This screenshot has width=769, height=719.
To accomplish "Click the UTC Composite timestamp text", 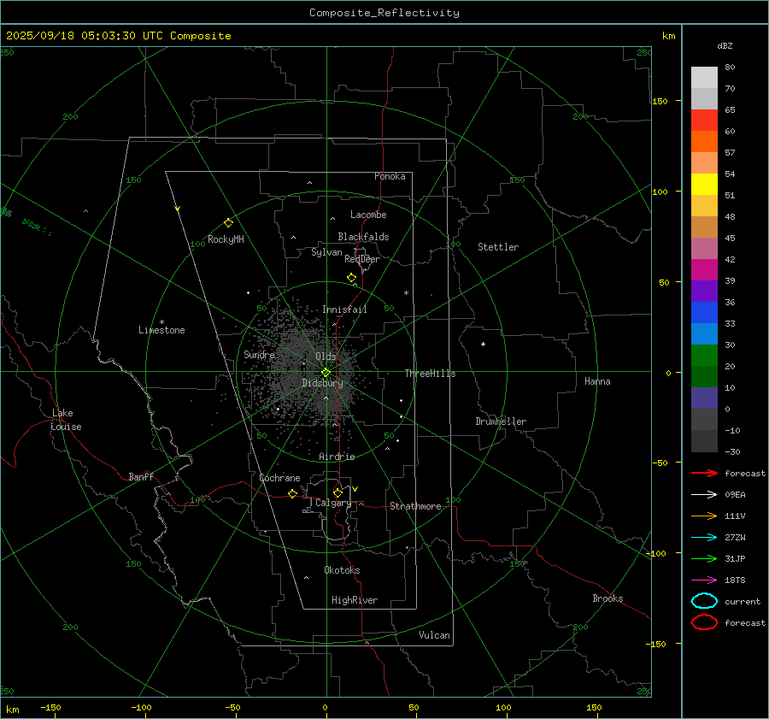I will point(118,36).
